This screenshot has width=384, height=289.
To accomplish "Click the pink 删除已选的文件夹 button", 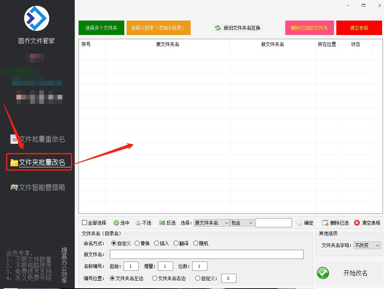I will tap(310, 28).
